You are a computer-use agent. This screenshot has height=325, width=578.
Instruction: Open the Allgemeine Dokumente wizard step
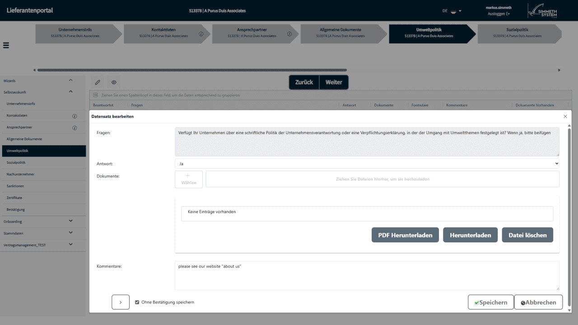pyautogui.click(x=341, y=33)
